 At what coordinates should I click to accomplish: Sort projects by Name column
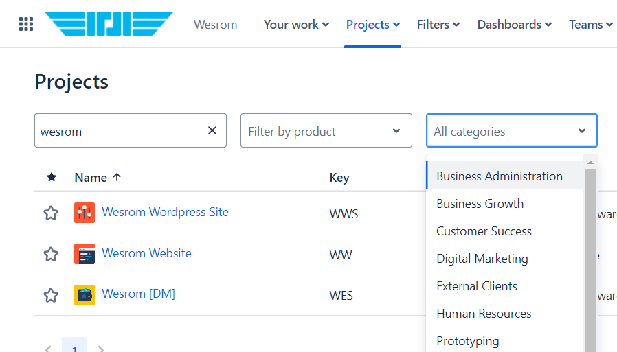click(98, 178)
